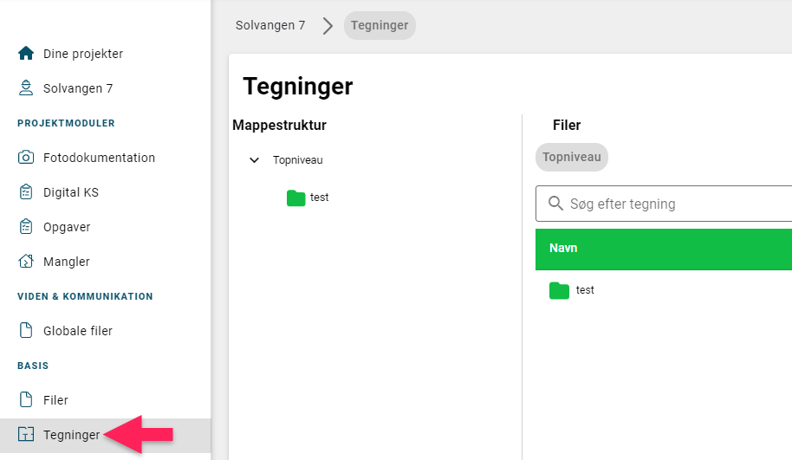
Task: Click the Filer document icon in Basis
Action: [26, 399]
